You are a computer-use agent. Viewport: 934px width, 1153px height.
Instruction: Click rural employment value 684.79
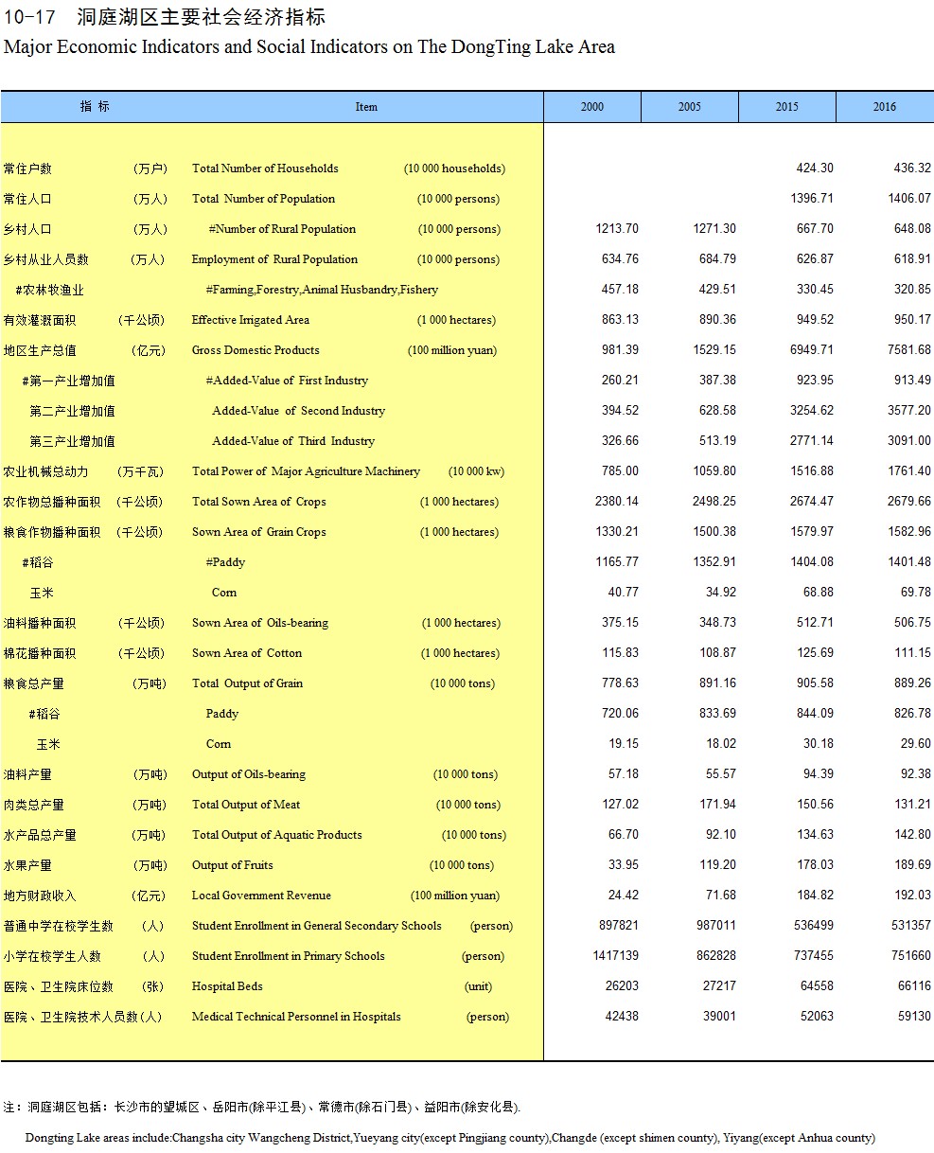coord(717,259)
